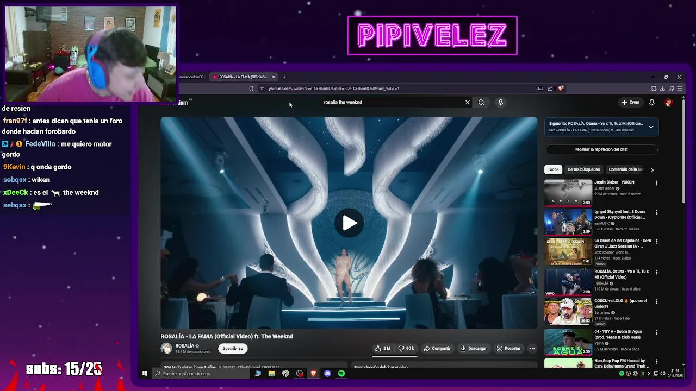
Task: Switch to the ROSALÍA - LA FAMA tab
Action: click(x=244, y=77)
